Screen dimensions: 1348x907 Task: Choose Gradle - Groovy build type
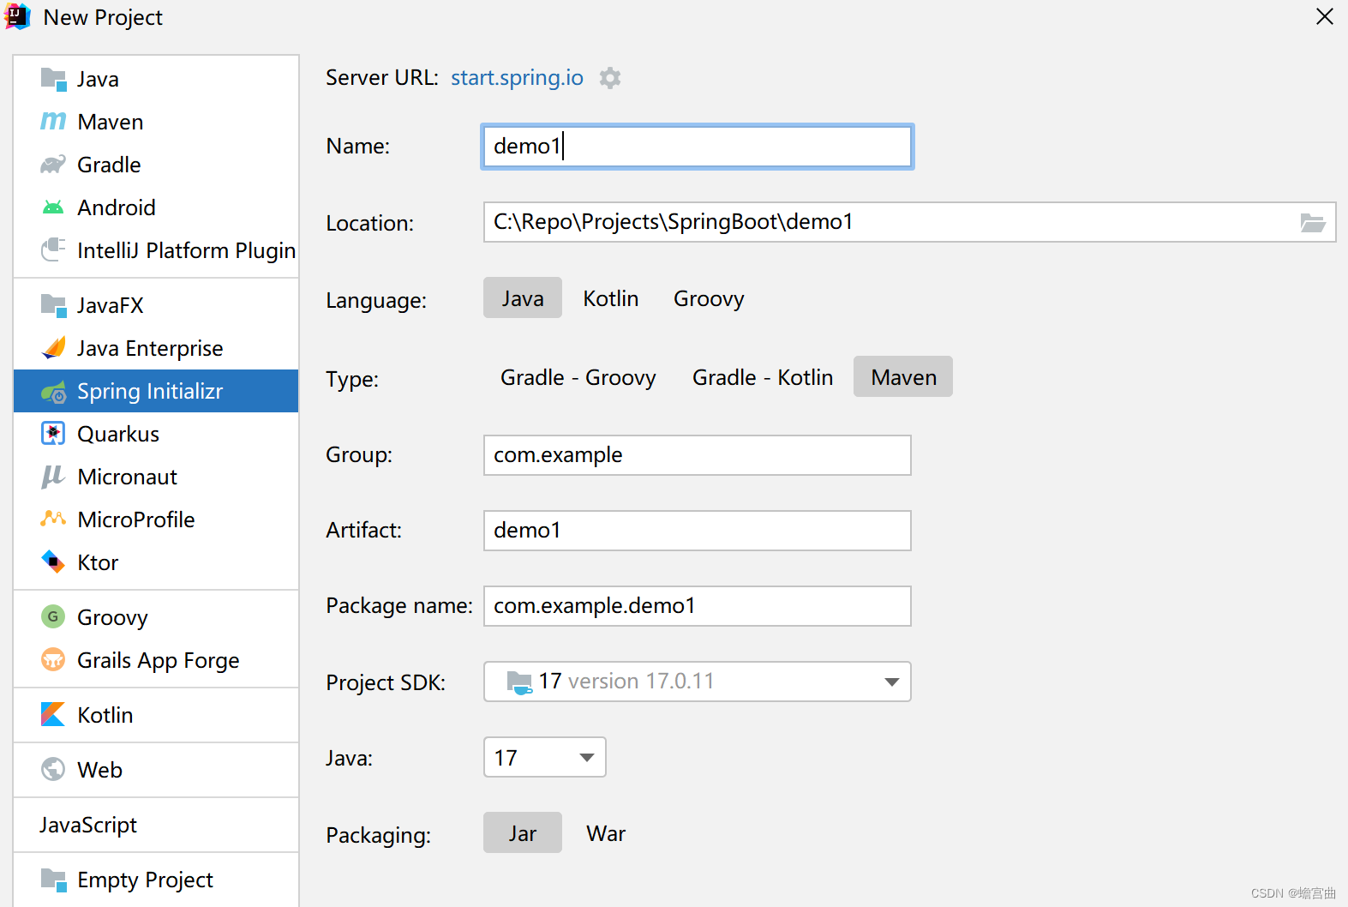pyautogui.click(x=578, y=377)
